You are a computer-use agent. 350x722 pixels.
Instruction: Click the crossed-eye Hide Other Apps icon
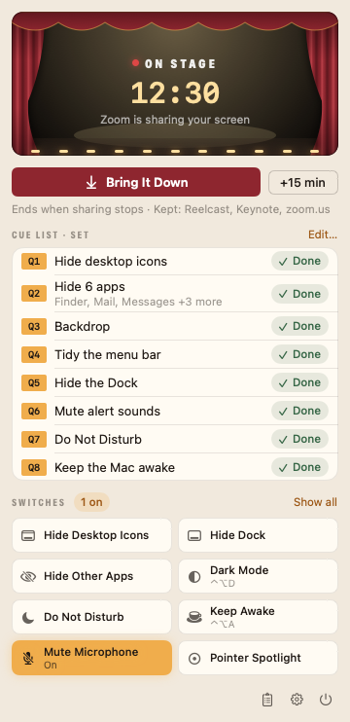pos(28,576)
